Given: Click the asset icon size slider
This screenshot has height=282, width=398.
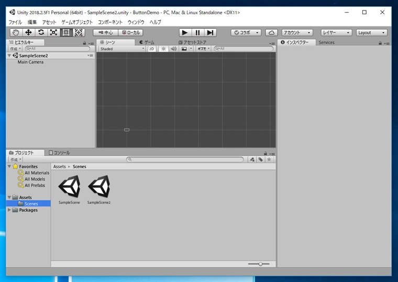Looking at the screenshot, I should tap(259, 264).
